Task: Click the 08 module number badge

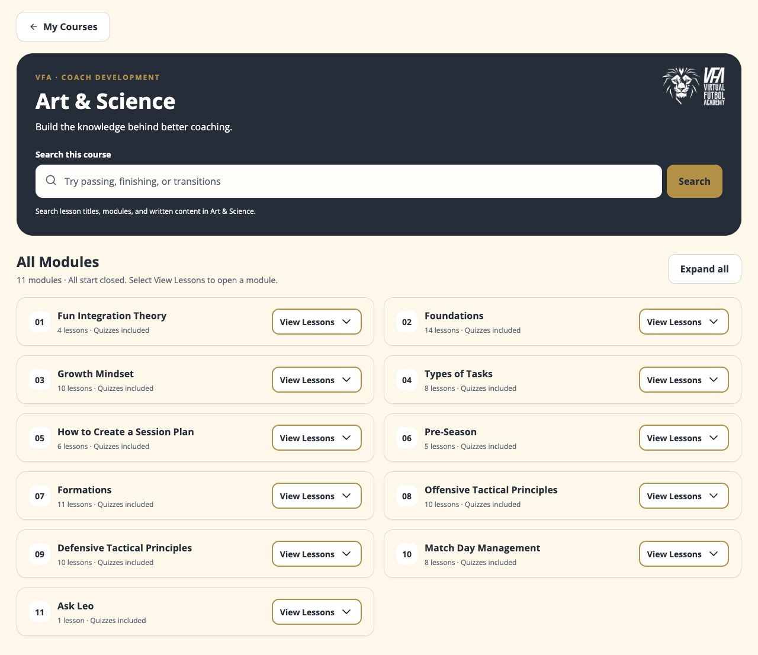Action: 407,496
